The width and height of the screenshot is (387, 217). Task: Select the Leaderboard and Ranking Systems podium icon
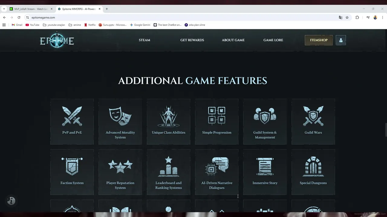pyautogui.click(x=168, y=166)
